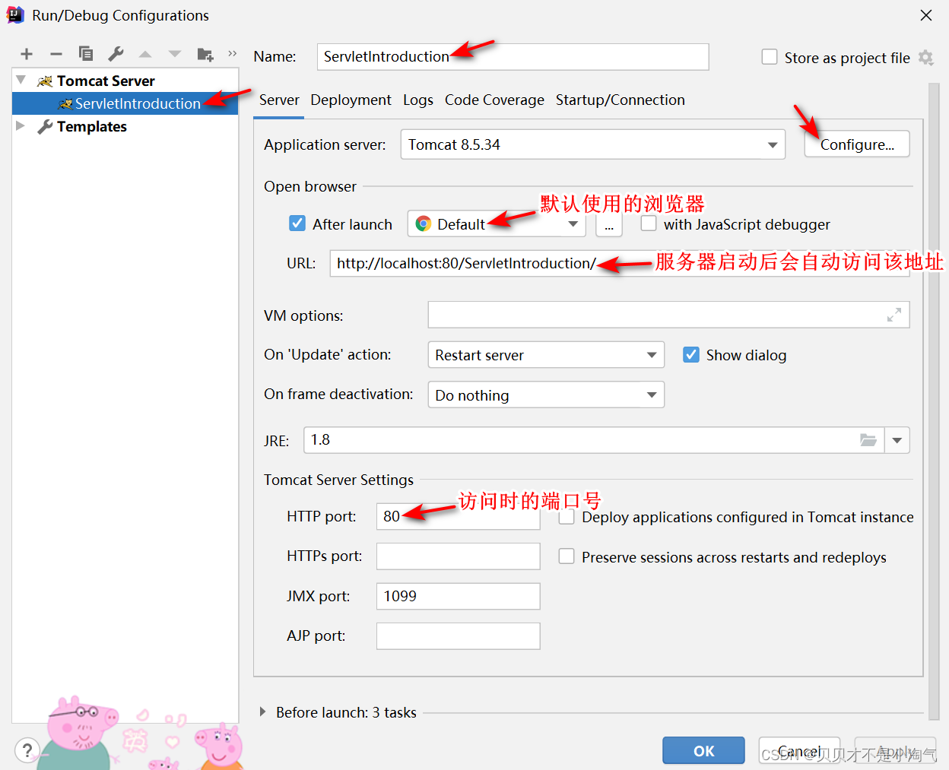Select ServletIntroduction configuration in tree
The width and height of the screenshot is (949, 770).
[125, 103]
